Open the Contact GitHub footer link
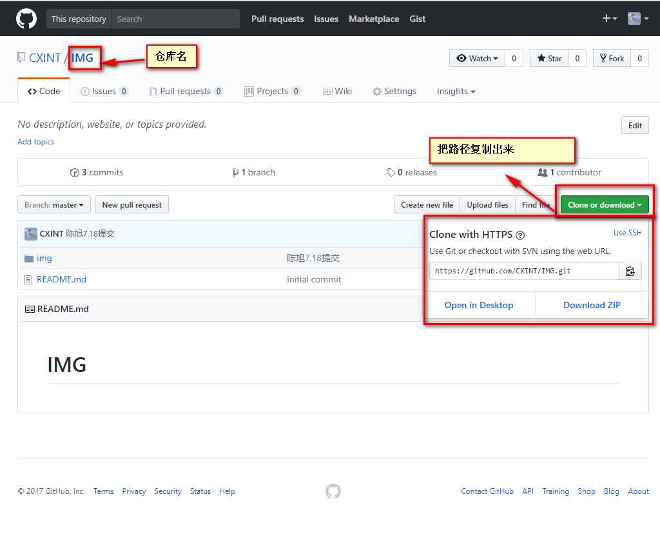Image resolution: width=660 pixels, height=550 pixels. coord(487,491)
